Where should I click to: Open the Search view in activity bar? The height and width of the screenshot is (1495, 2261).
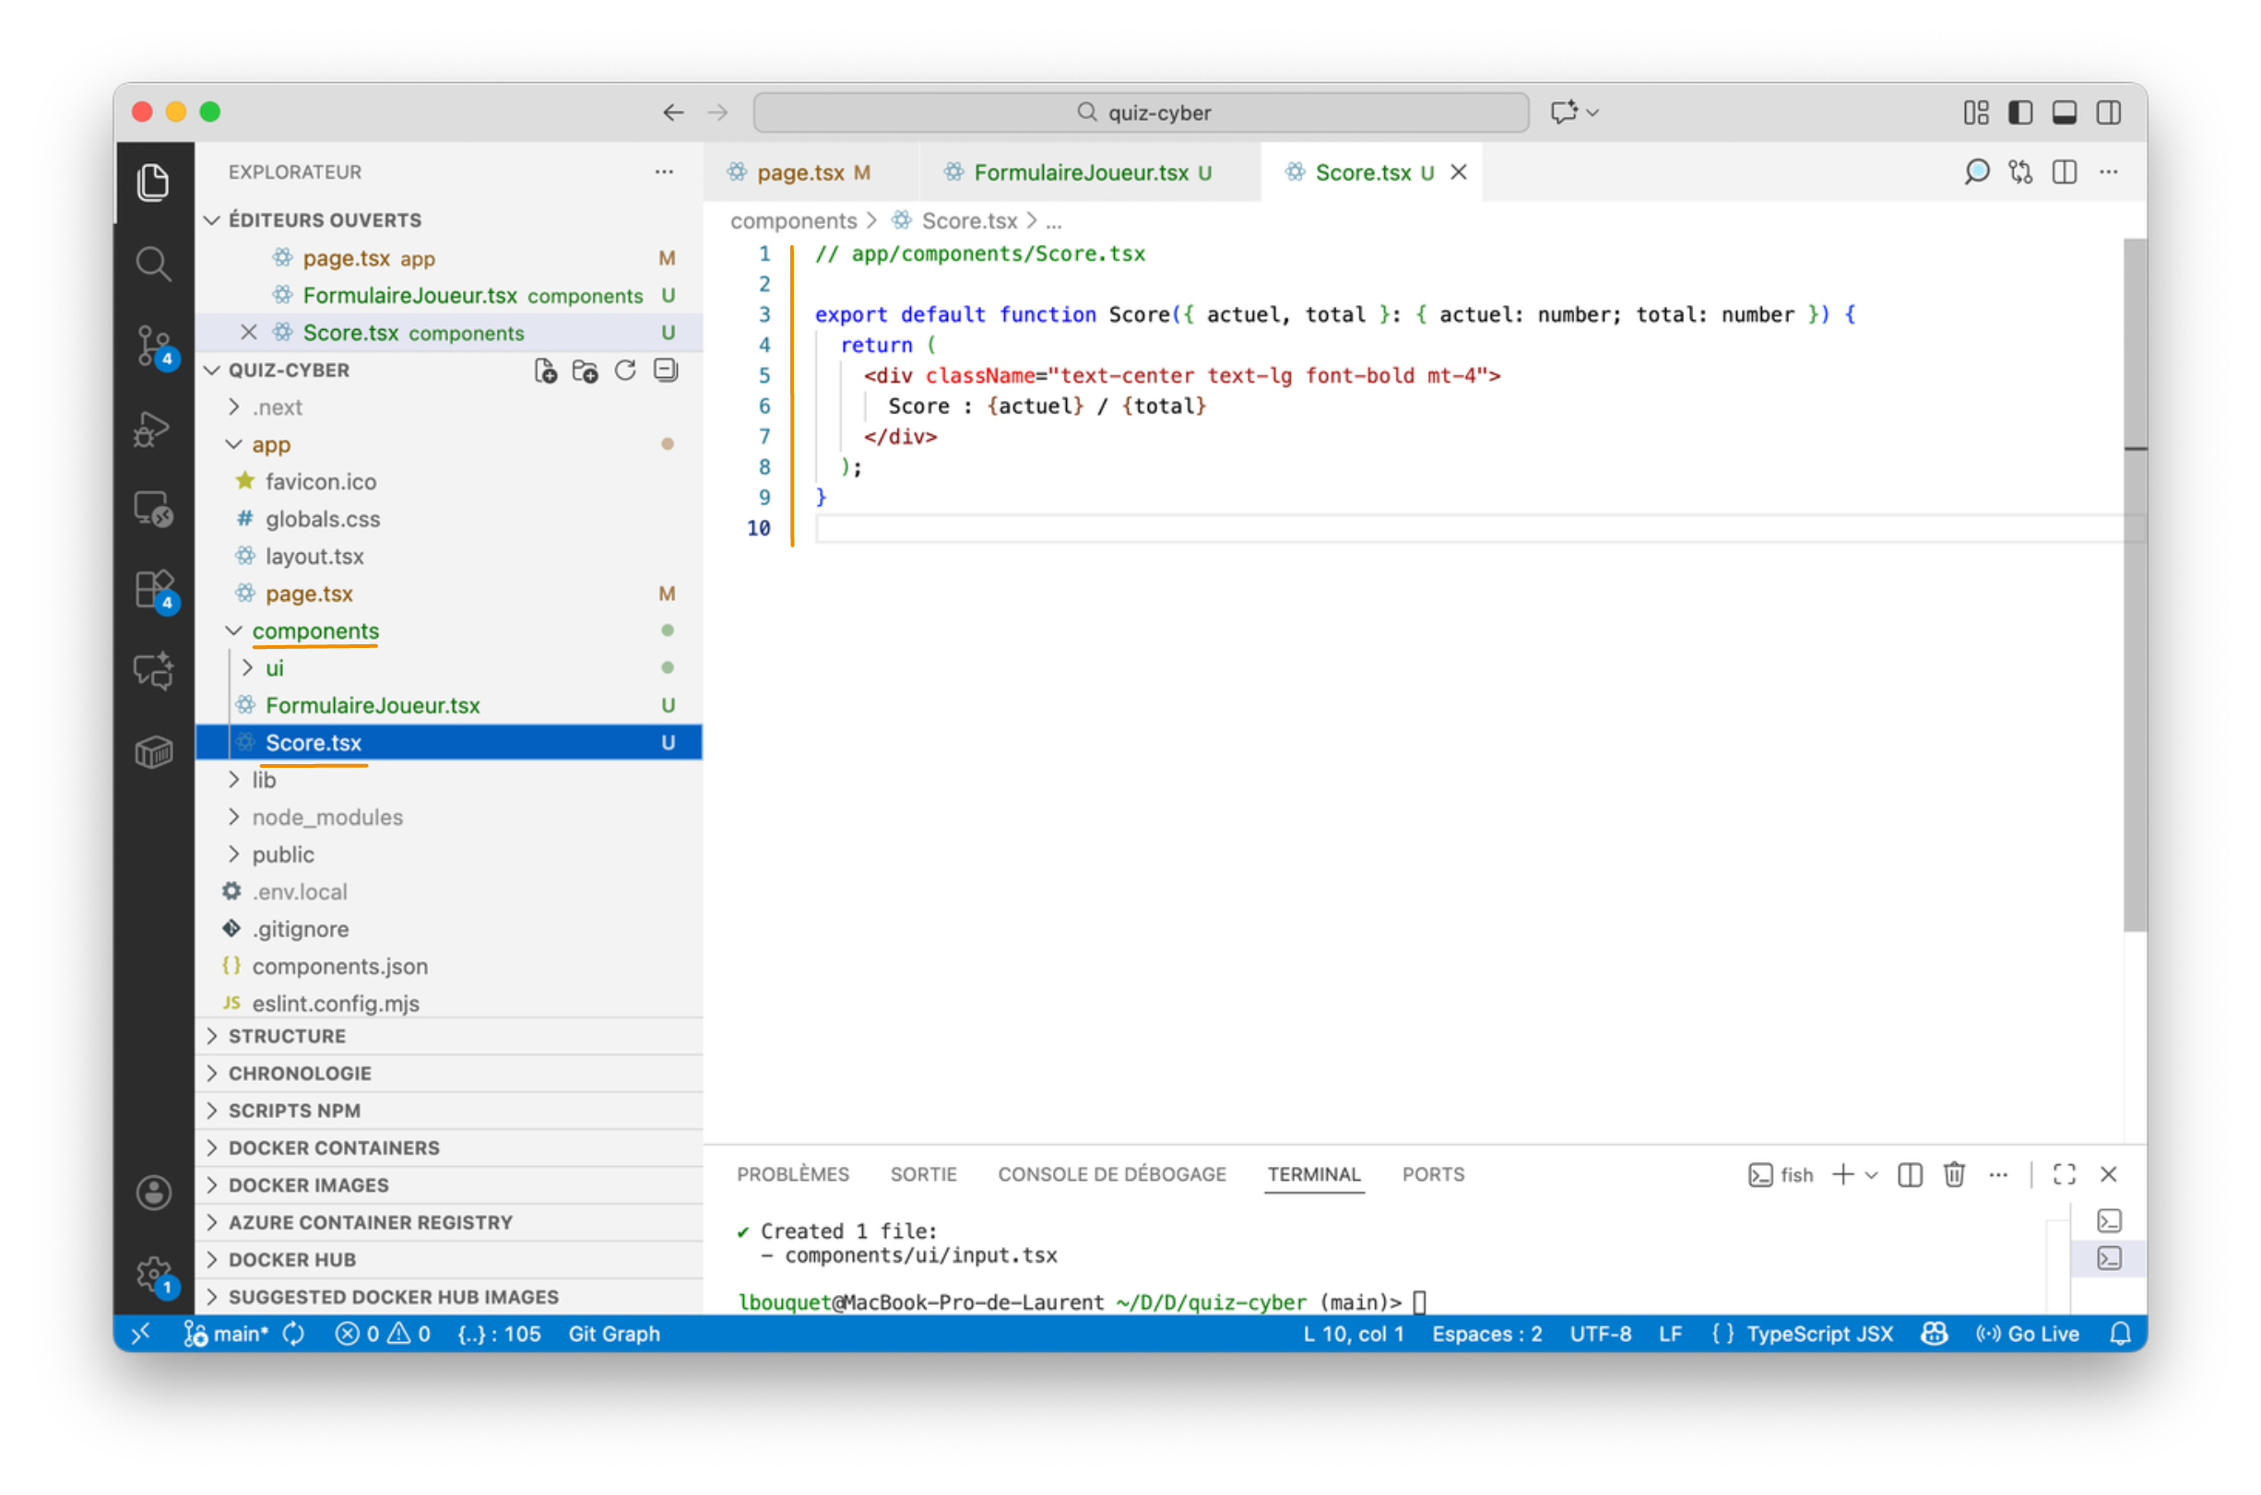(152, 264)
